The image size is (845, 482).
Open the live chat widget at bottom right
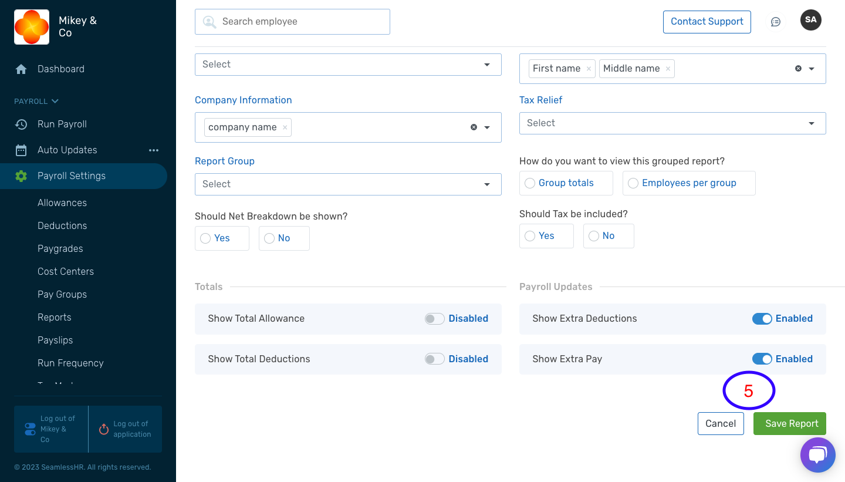click(x=817, y=455)
